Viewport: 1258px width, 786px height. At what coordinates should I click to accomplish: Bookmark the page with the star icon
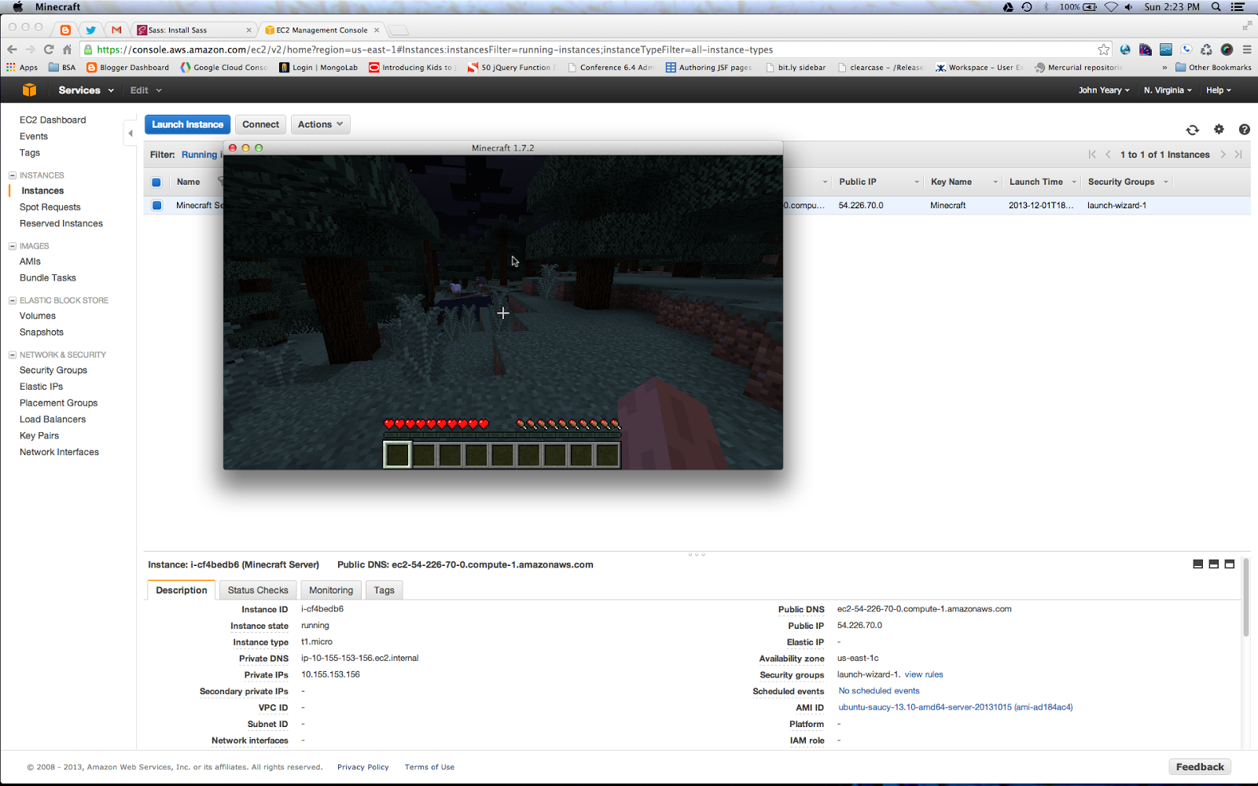point(1104,50)
